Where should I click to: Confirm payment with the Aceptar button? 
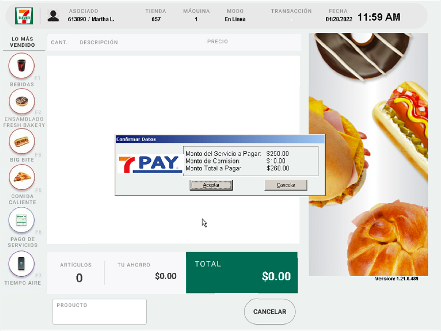211,185
